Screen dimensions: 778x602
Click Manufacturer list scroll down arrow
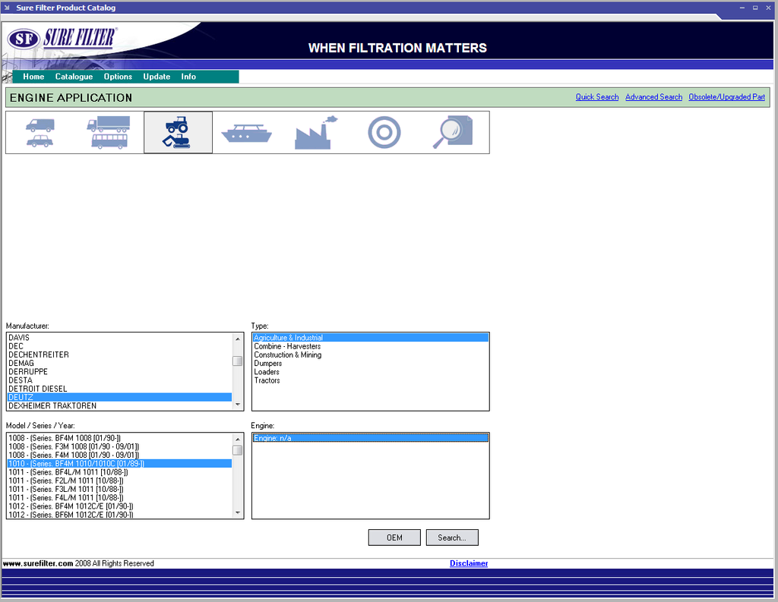coord(238,405)
